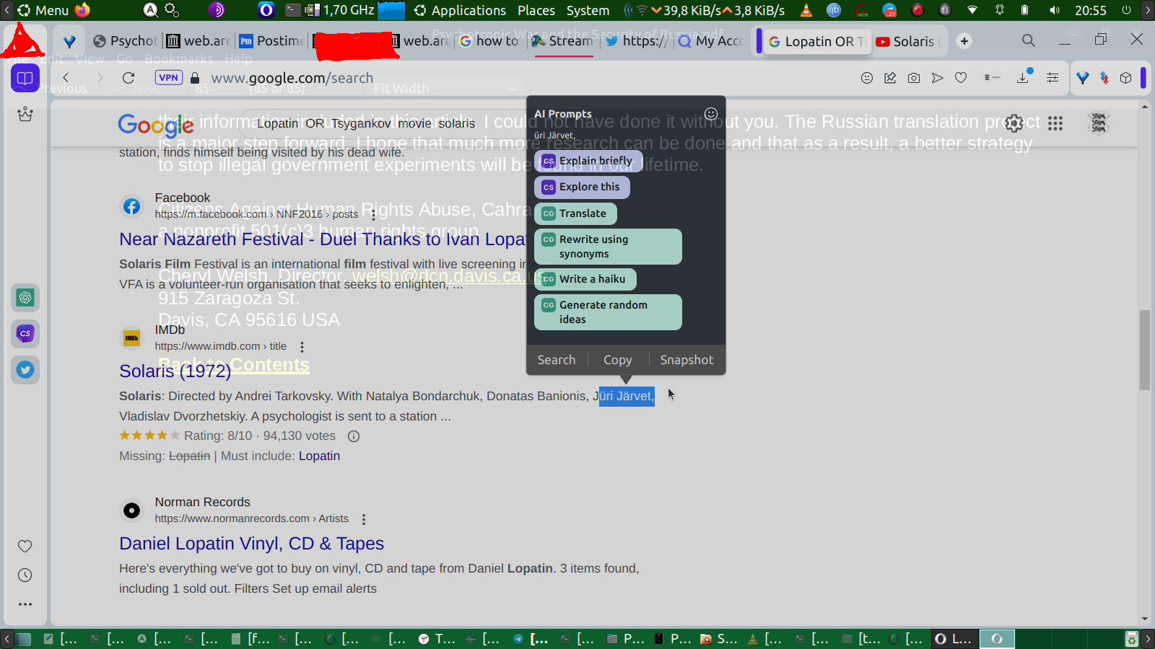Click the page vertical scrollbar thumb
This screenshot has height=649, width=1155.
click(x=1145, y=350)
